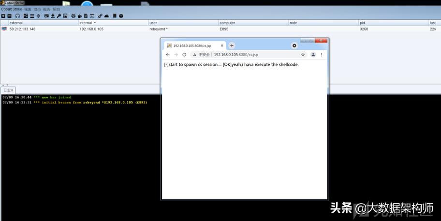The height and width of the screenshot is (221, 441).
Task: Open the 攻击 menu
Action: pos(37,9)
